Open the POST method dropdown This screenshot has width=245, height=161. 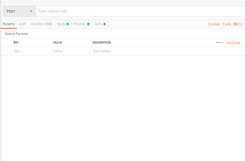pos(20,11)
